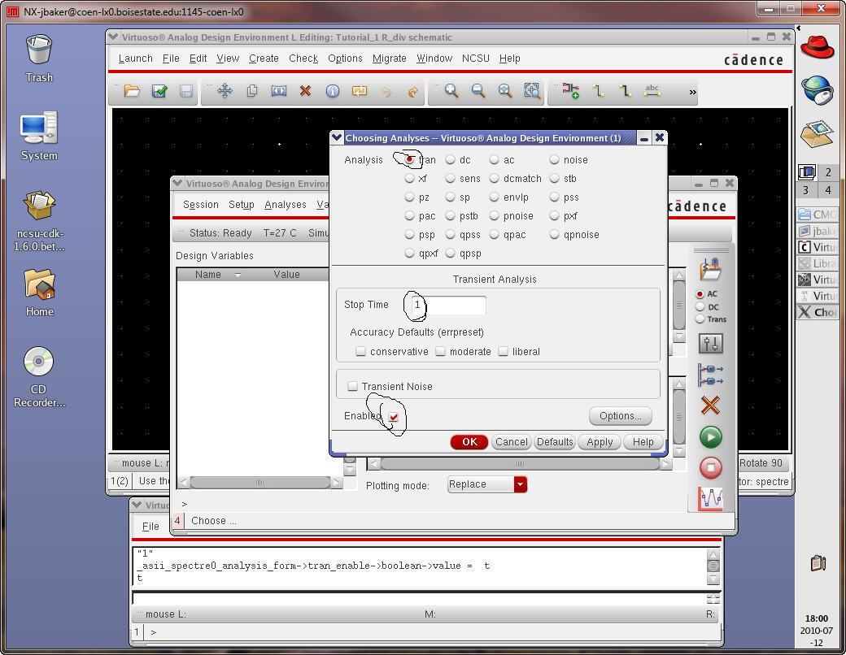Click the Name column sort arrow

point(238,275)
